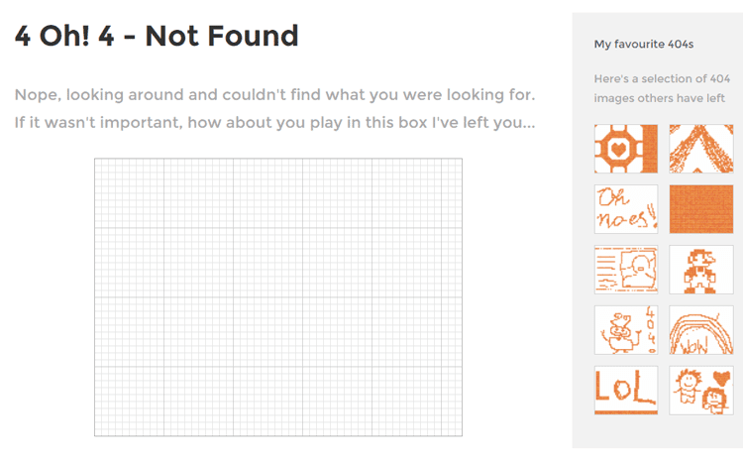Open the two people with heart thumbnail
This screenshot has width=743, height=460.
point(700,391)
